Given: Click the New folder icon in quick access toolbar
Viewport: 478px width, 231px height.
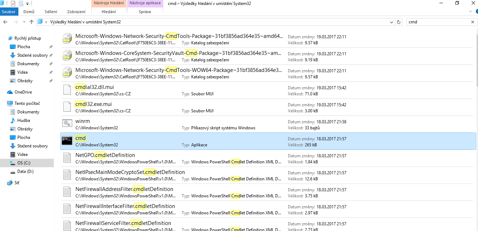Looking at the screenshot, I should (x=21, y=4).
